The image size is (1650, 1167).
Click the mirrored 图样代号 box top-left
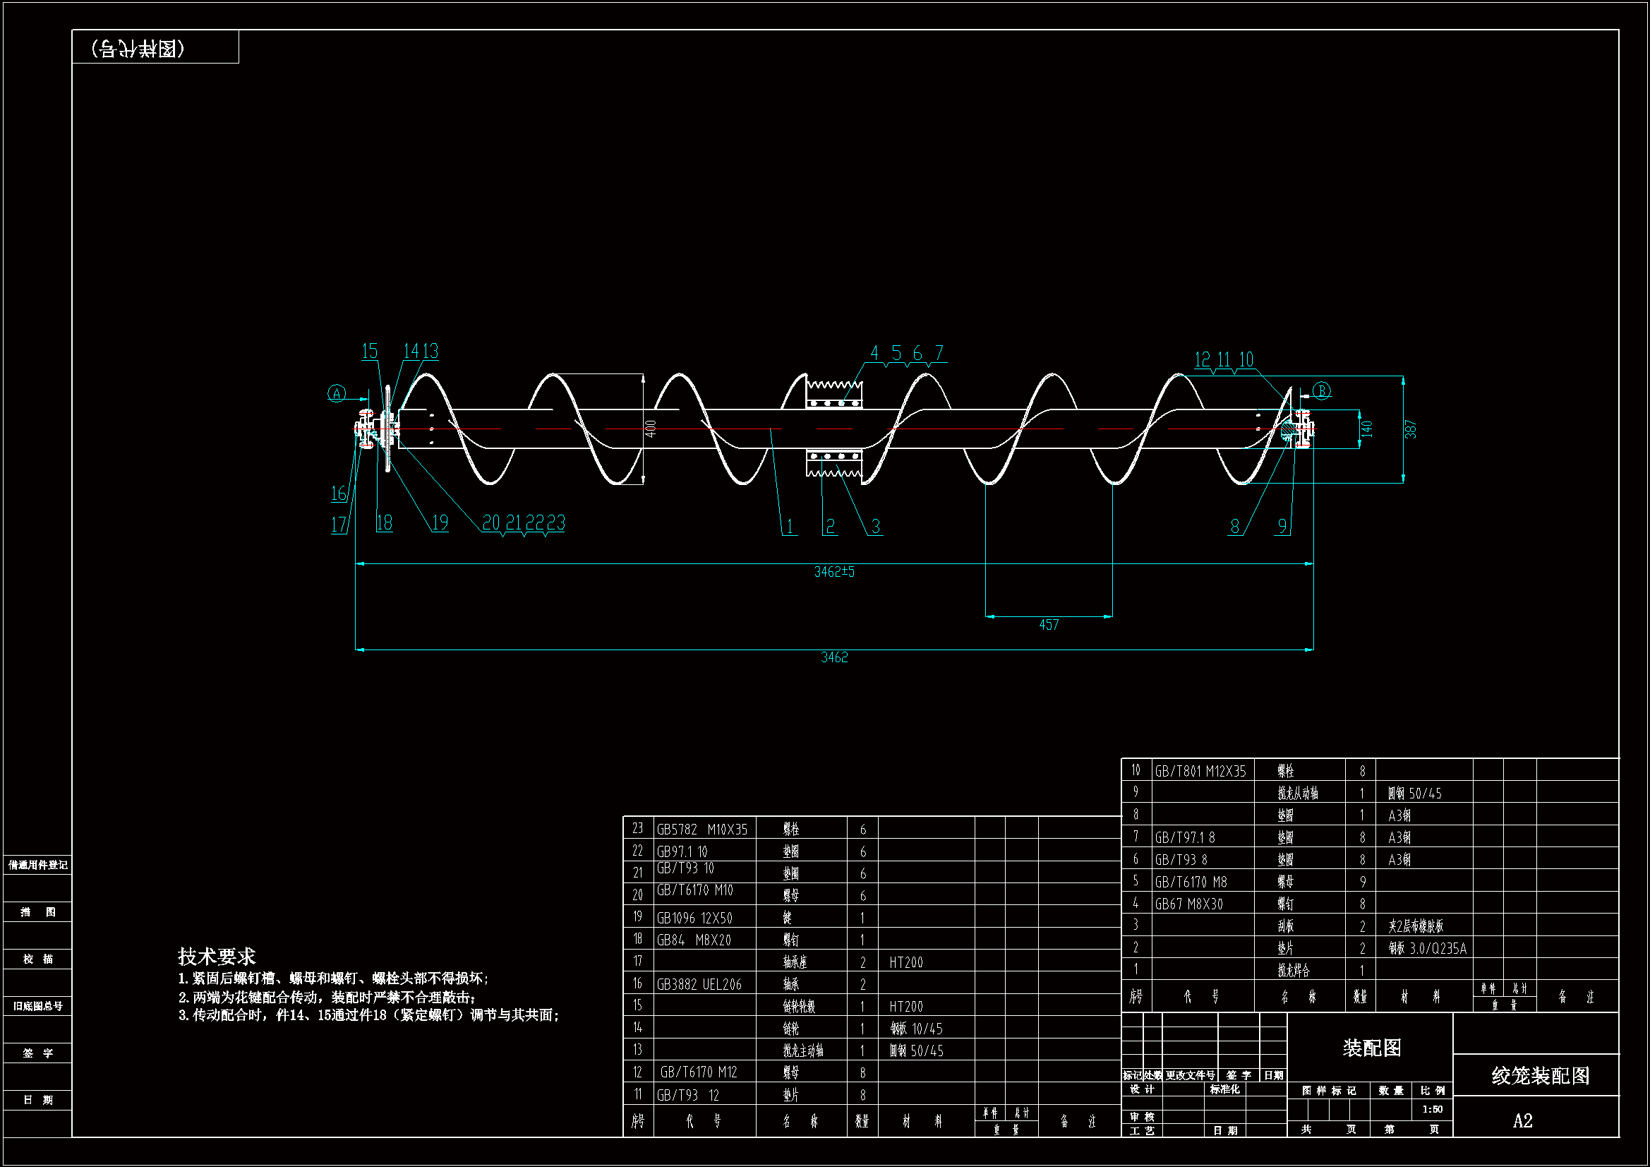(139, 48)
